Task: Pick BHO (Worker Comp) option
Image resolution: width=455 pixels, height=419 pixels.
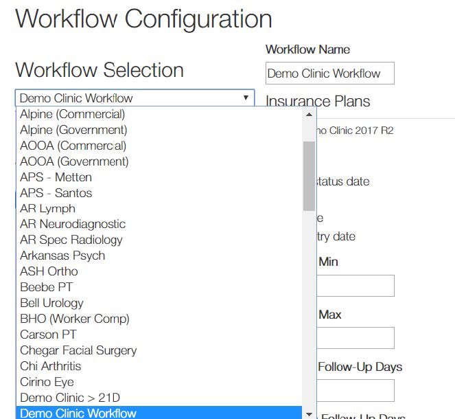Action: click(x=74, y=319)
